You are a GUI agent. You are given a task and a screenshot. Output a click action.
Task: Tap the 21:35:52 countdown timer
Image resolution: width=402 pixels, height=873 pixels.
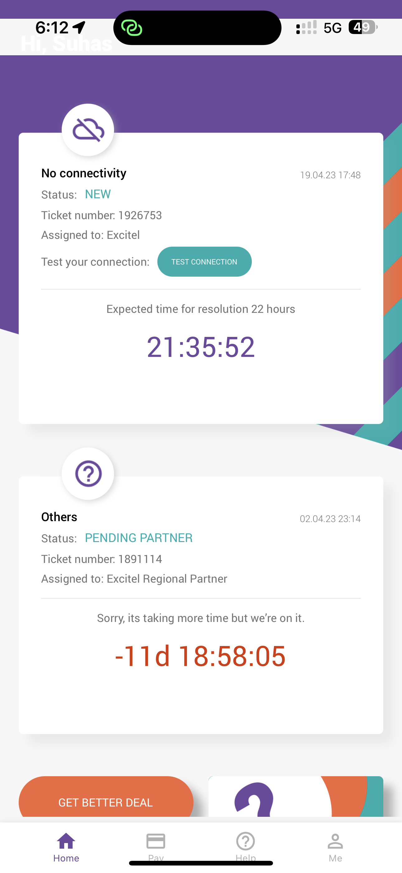pyautogui.click(x=201, y=347)
